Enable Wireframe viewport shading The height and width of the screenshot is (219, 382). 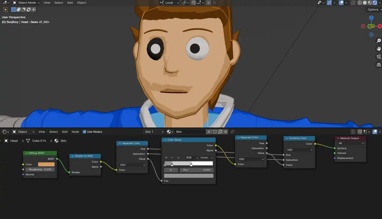pyautogui.click(x=360, y=3)
